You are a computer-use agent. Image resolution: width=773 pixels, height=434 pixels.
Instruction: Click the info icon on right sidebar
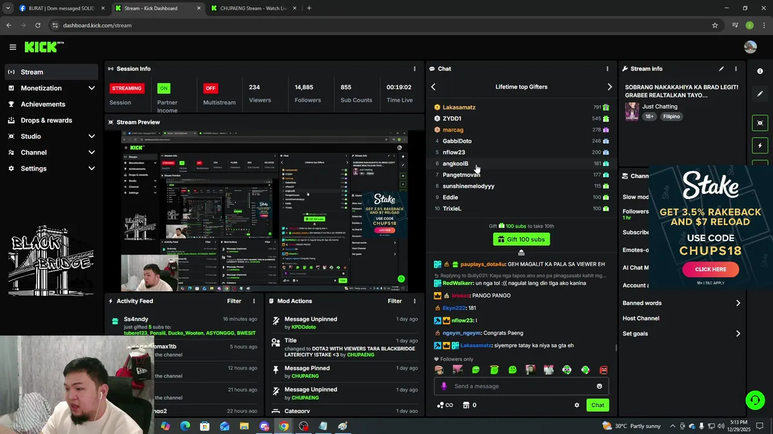click(x=760, y=71)
